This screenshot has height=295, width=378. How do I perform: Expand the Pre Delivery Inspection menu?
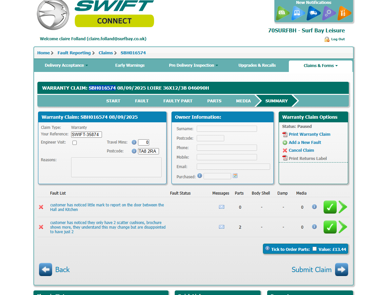pyautogui.click(x=193, y=65)
